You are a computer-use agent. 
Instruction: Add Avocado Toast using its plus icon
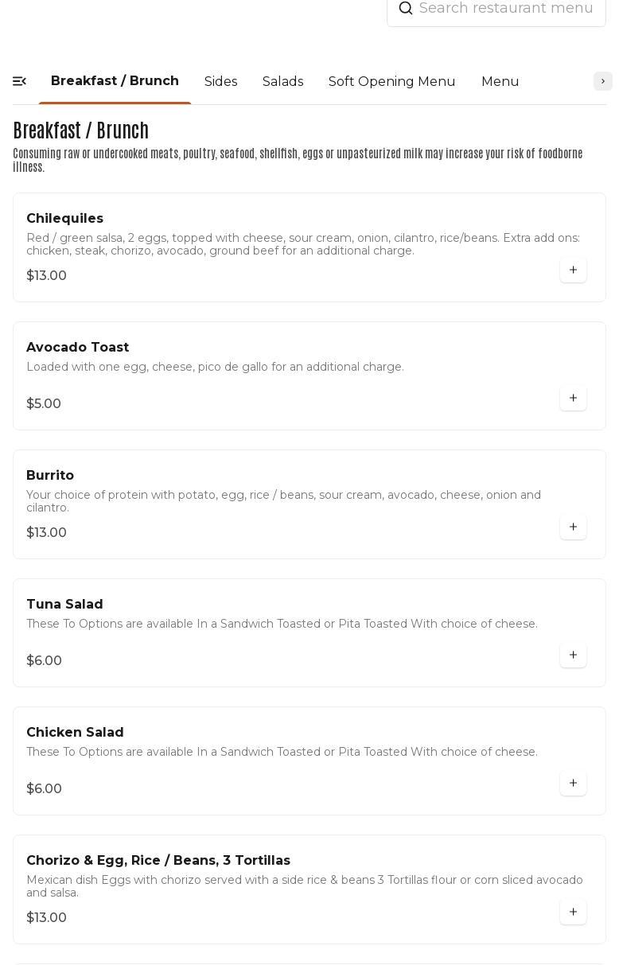573,398
